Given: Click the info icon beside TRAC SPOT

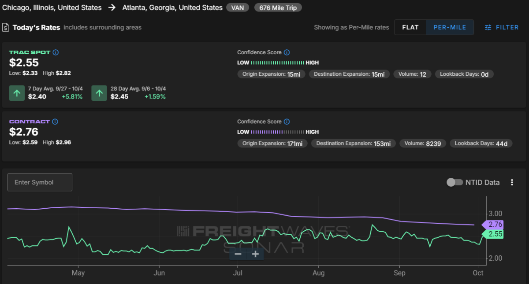Looking at the screenshot, I should (56, 52).
